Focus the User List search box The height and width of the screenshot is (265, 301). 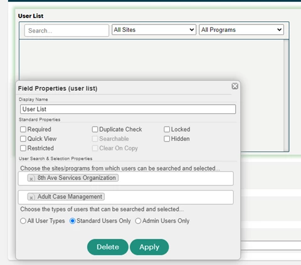(x=66, y=31)
